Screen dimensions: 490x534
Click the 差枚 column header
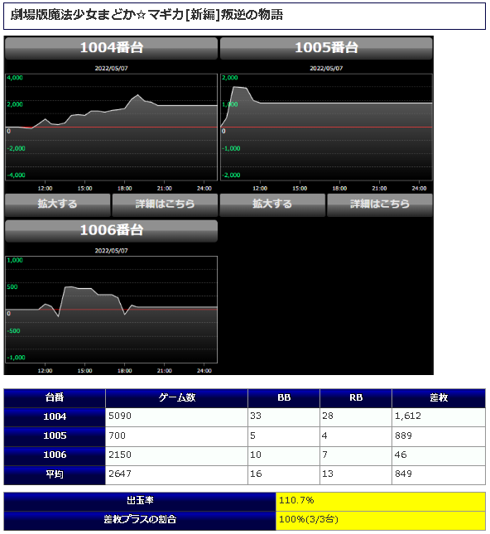pos(439,398)
